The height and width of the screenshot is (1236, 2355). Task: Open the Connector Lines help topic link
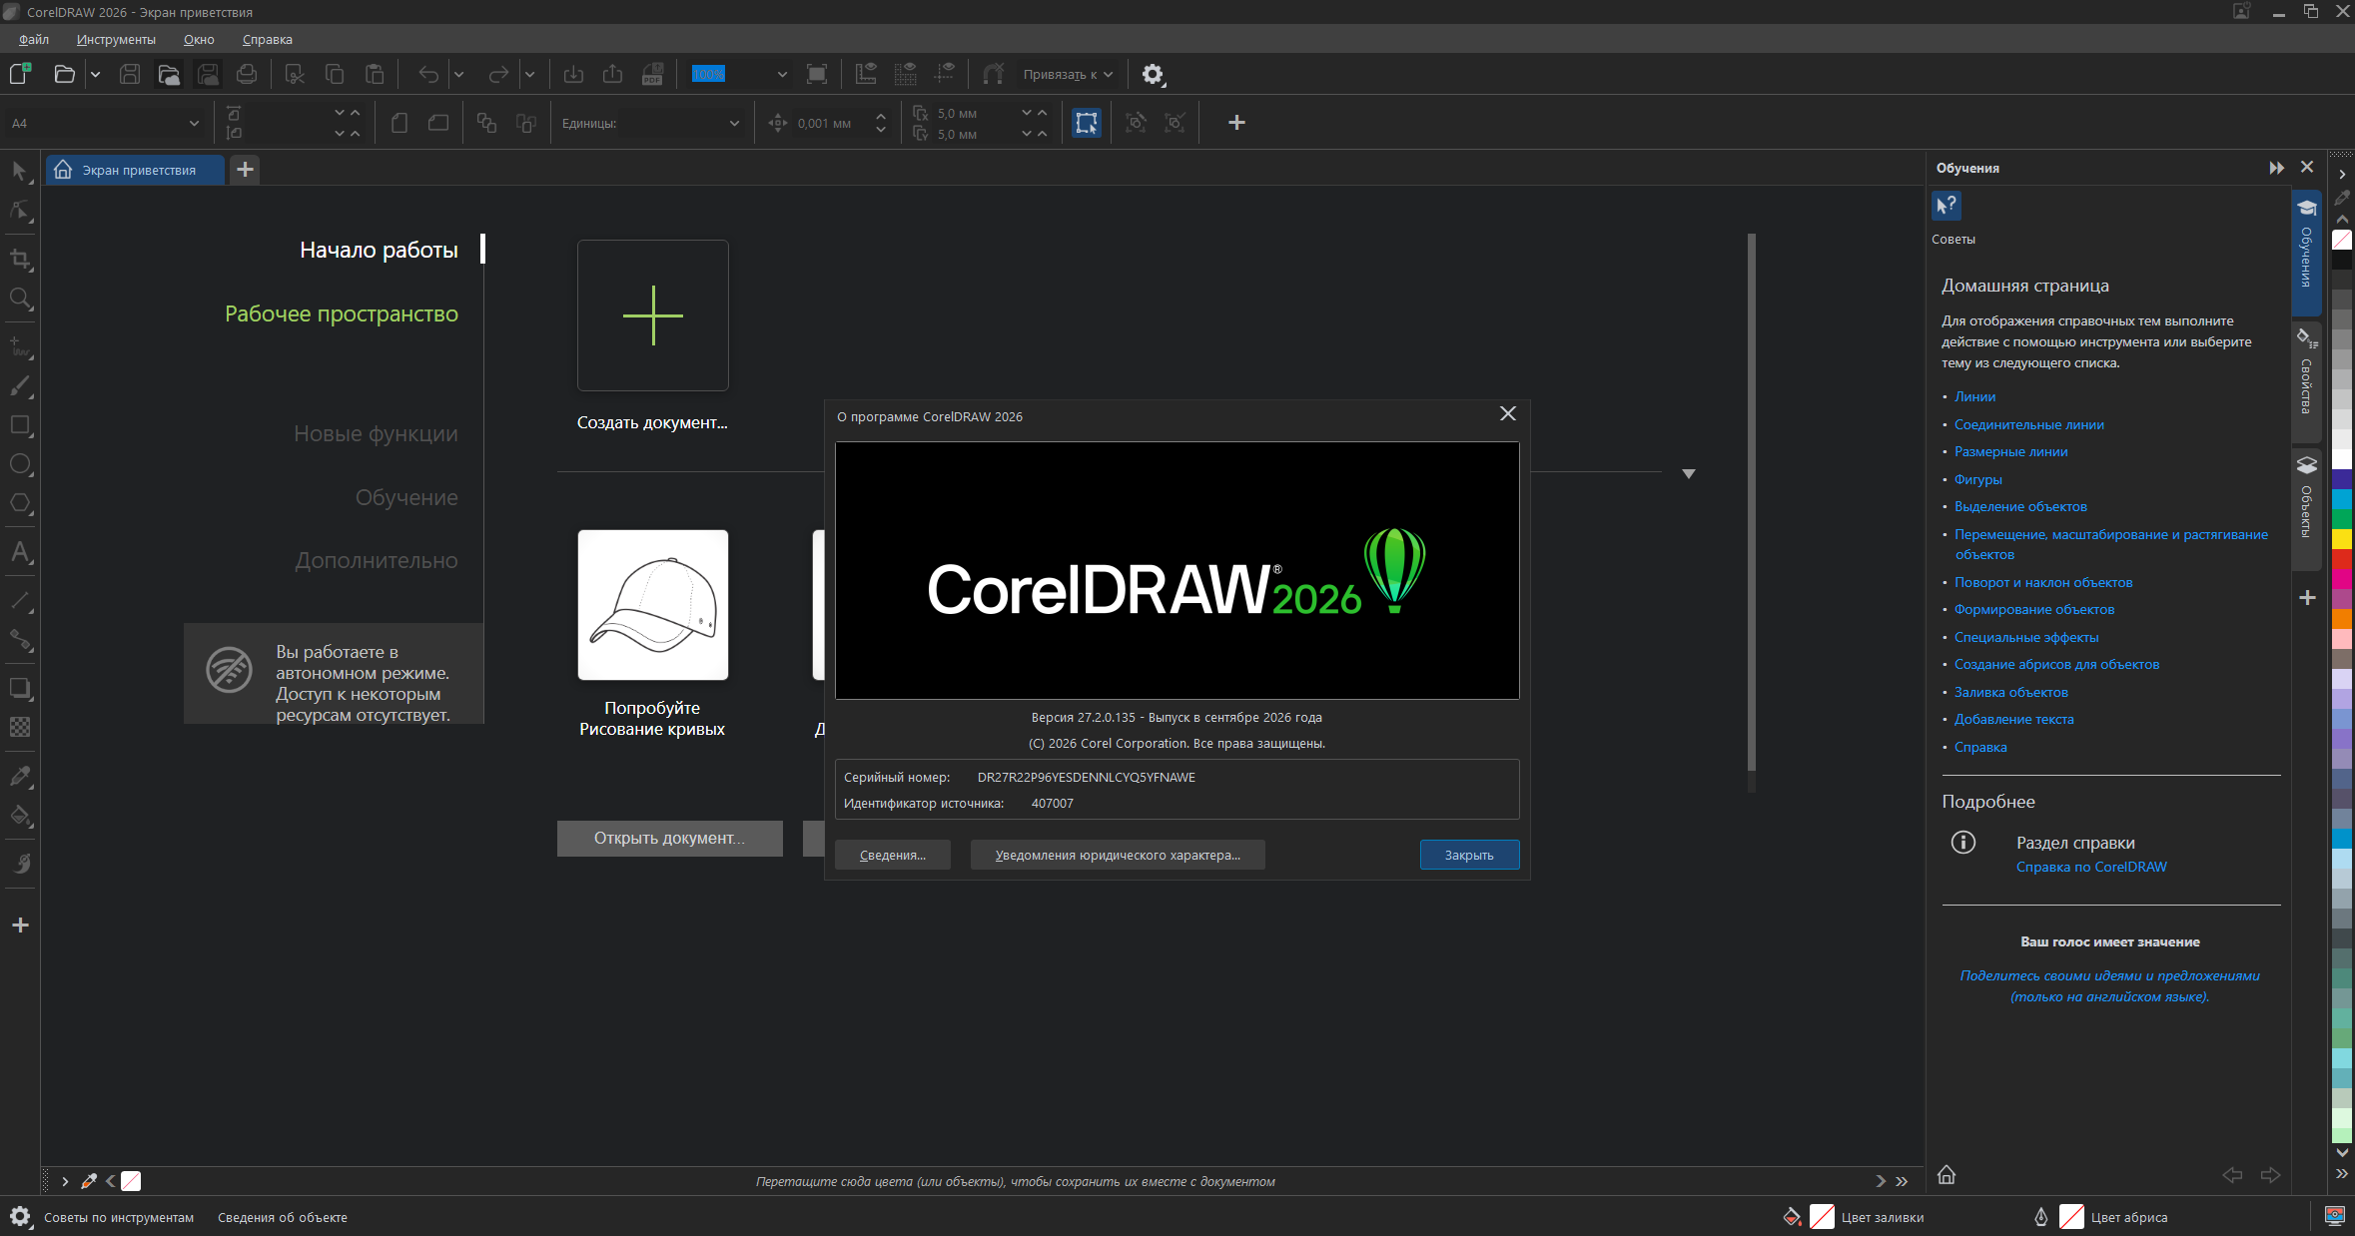coord(2028,424)
